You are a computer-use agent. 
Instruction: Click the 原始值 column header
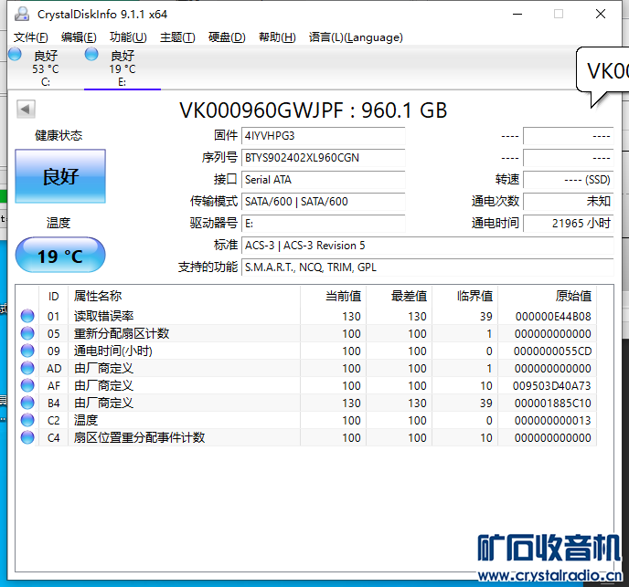572,296
